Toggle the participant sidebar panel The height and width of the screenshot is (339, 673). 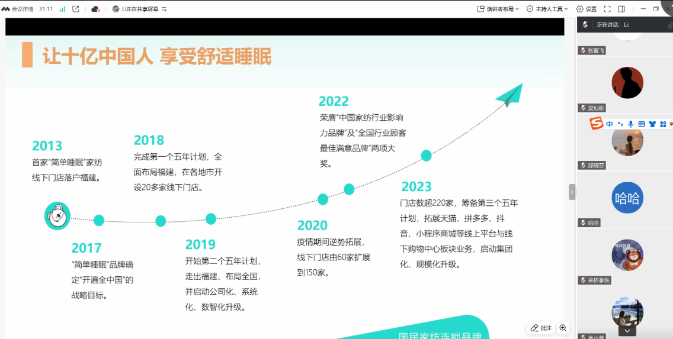click(x=621, y=9)
